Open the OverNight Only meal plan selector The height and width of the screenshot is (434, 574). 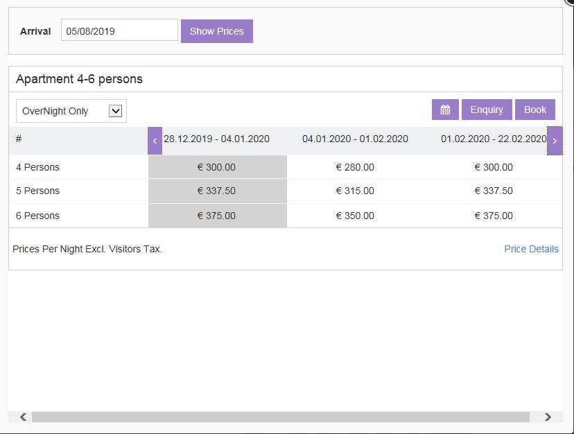pos(71,111)
